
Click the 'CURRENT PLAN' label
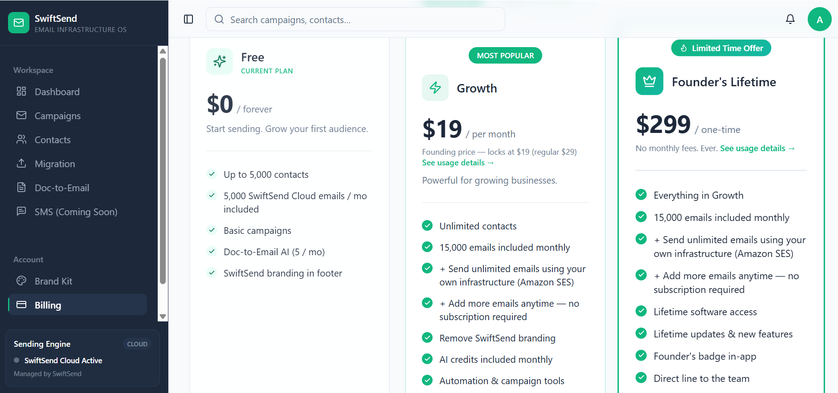click(267, 71)
